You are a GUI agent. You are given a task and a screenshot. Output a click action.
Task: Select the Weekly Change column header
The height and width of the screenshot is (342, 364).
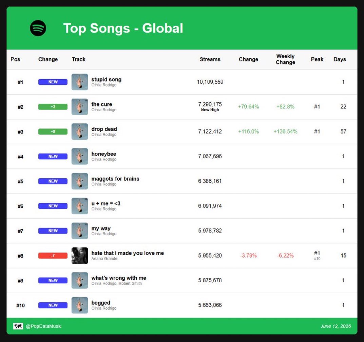pos(285,59)
